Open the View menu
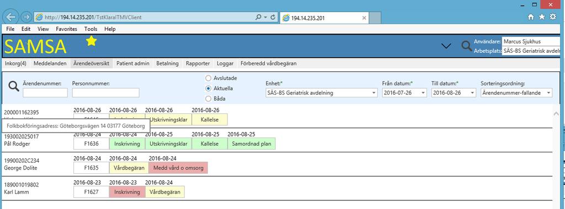 click(43, 29)
